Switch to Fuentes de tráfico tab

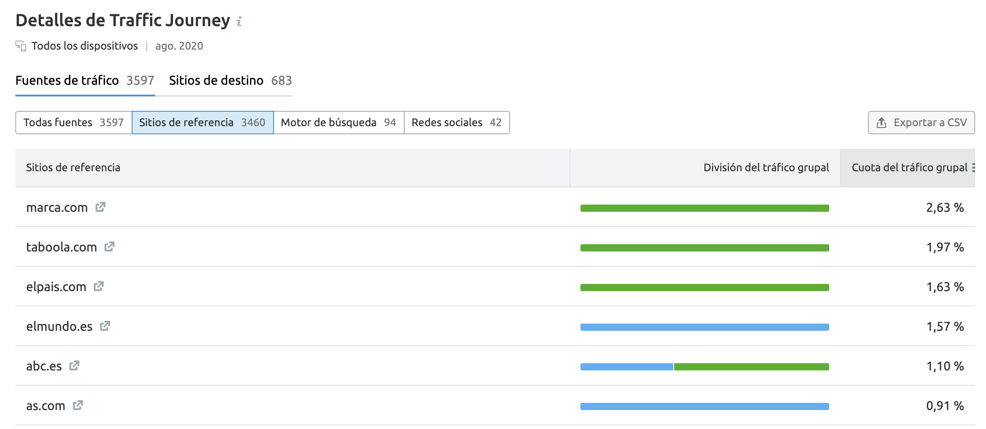click(x=85, y=80)
